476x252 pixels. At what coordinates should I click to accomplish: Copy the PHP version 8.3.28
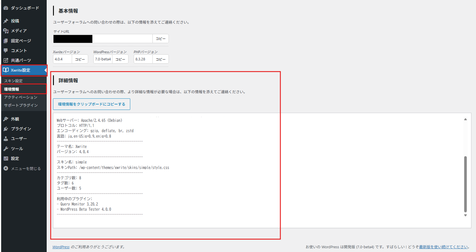tap(160, 59)
